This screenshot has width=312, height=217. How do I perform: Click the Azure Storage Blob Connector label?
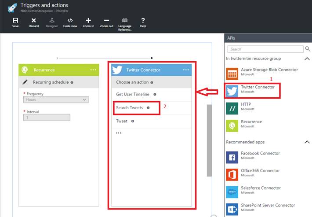(x=269, y=70)
